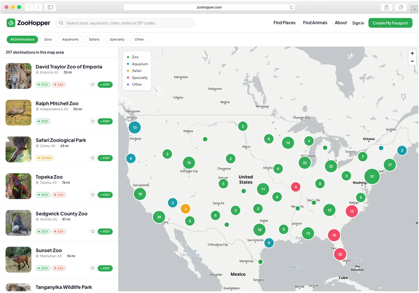Viewport: 419px width, 293px height.
Task: Open the Sedgwick County Zoo gorilla thumbnail
Action: point(18,223)
